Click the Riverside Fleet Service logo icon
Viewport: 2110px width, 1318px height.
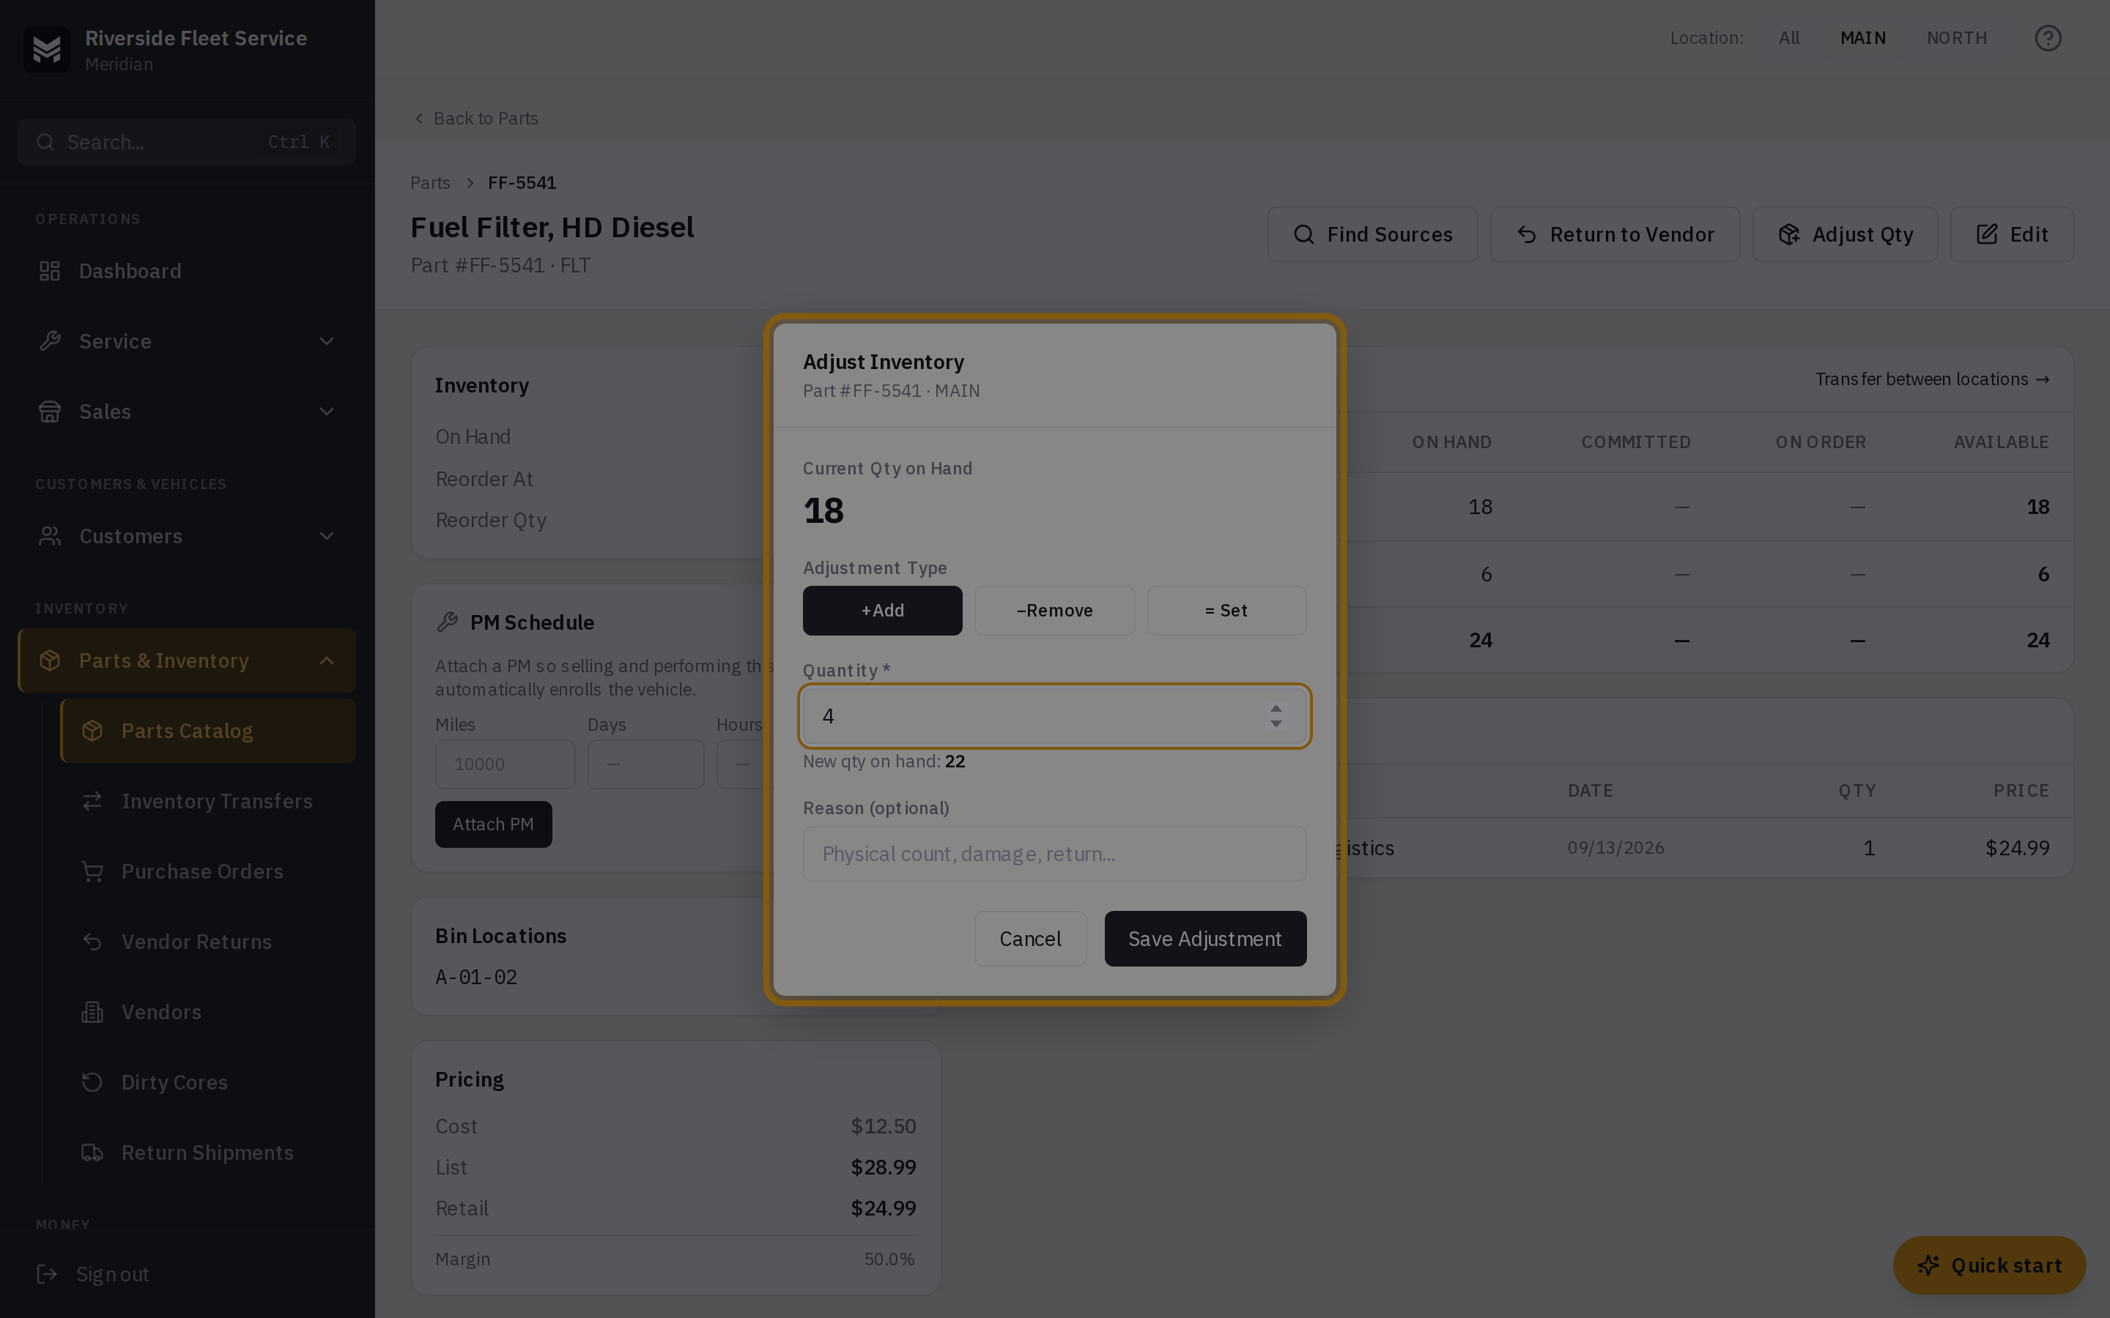tap(46, 50)
